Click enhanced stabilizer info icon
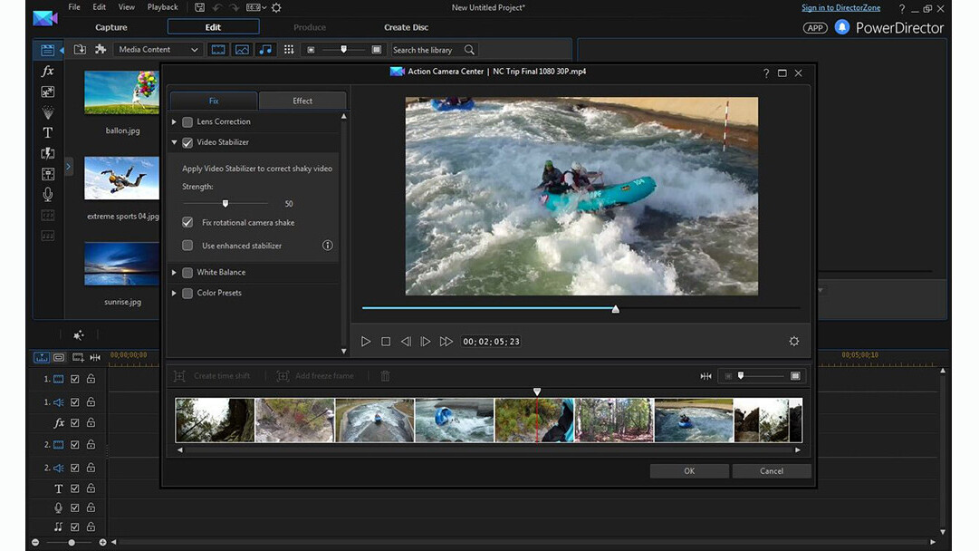 coord(328,246)
